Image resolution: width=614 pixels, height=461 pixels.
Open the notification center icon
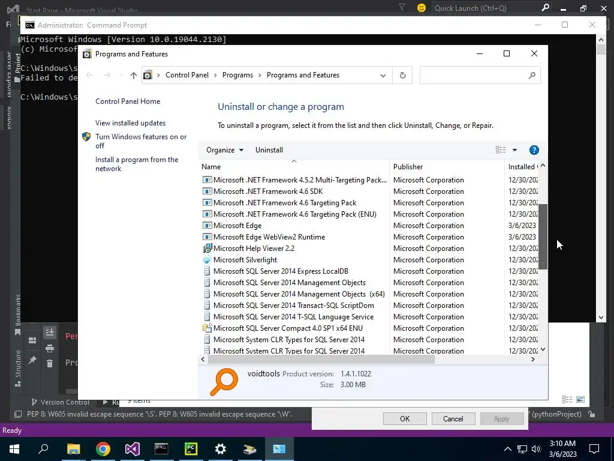(x=594, y=449)
